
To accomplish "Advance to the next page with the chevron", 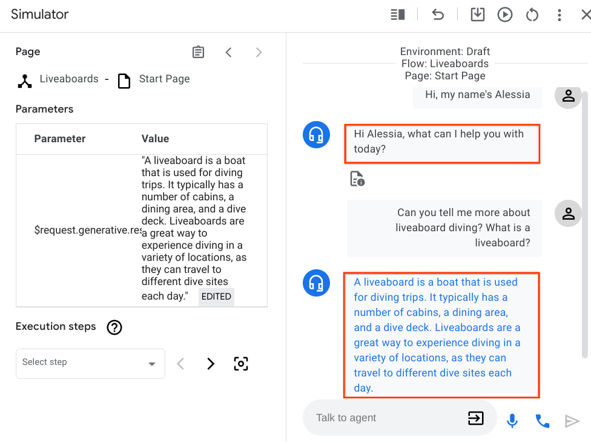I will pos(259,52).
